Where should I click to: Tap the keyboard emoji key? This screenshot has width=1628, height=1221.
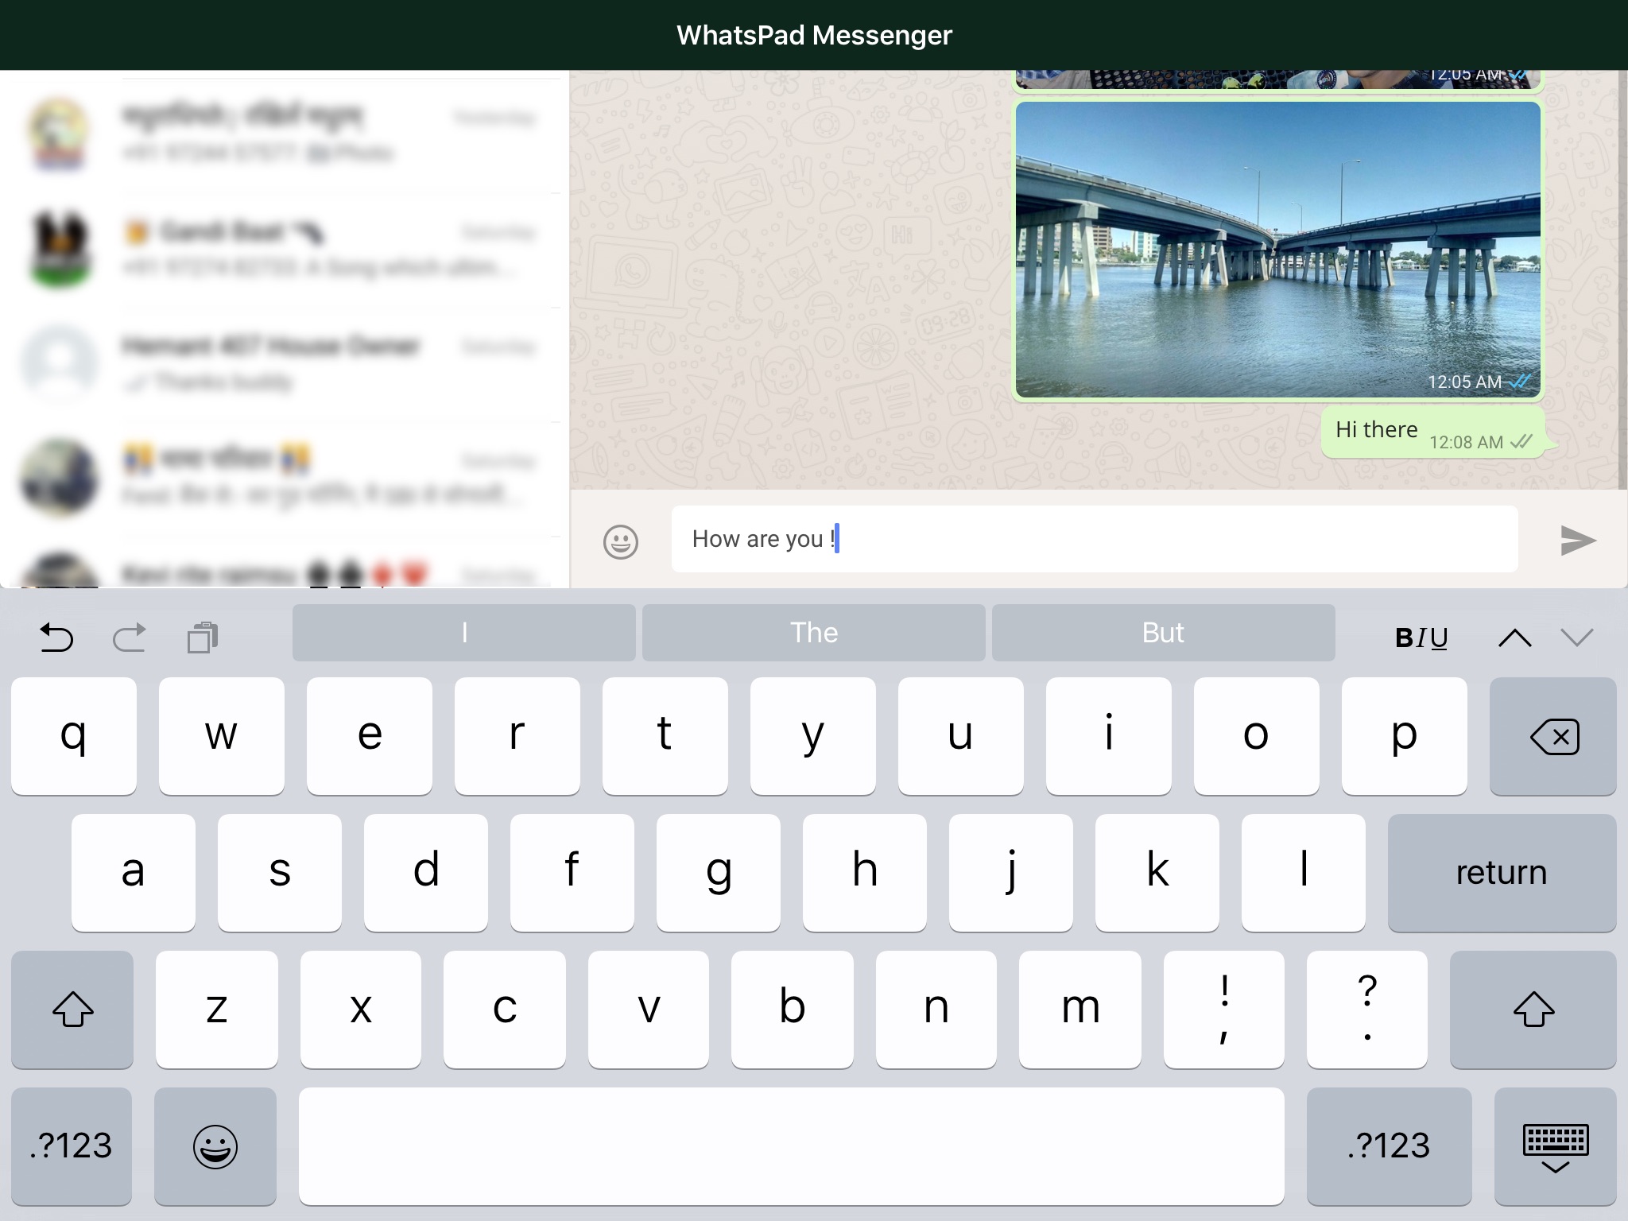pyautogui.click(x=215, y=1146)
